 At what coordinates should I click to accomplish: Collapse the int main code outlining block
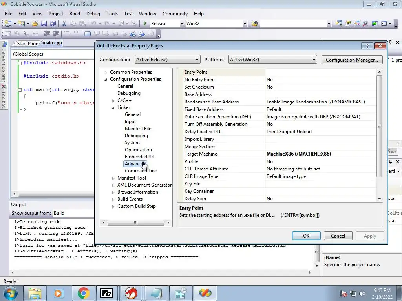pos(20,90)
